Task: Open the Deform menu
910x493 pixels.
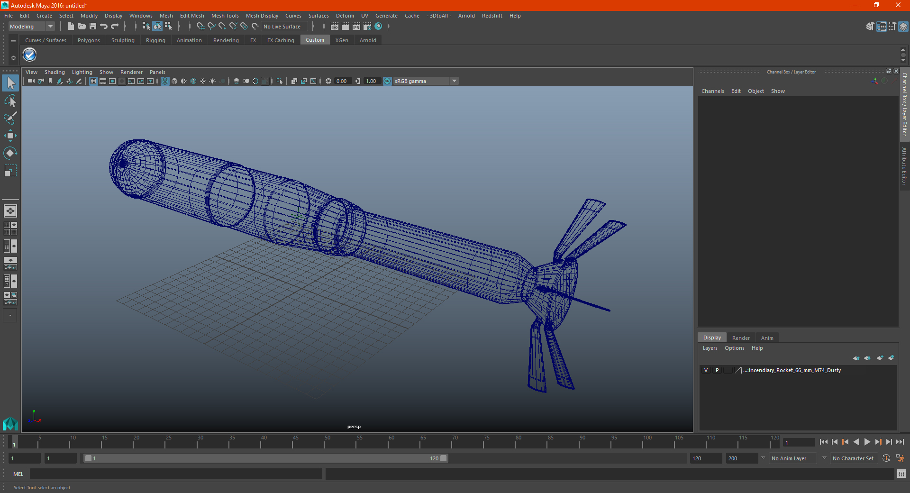Action: [x=345, y=16]
